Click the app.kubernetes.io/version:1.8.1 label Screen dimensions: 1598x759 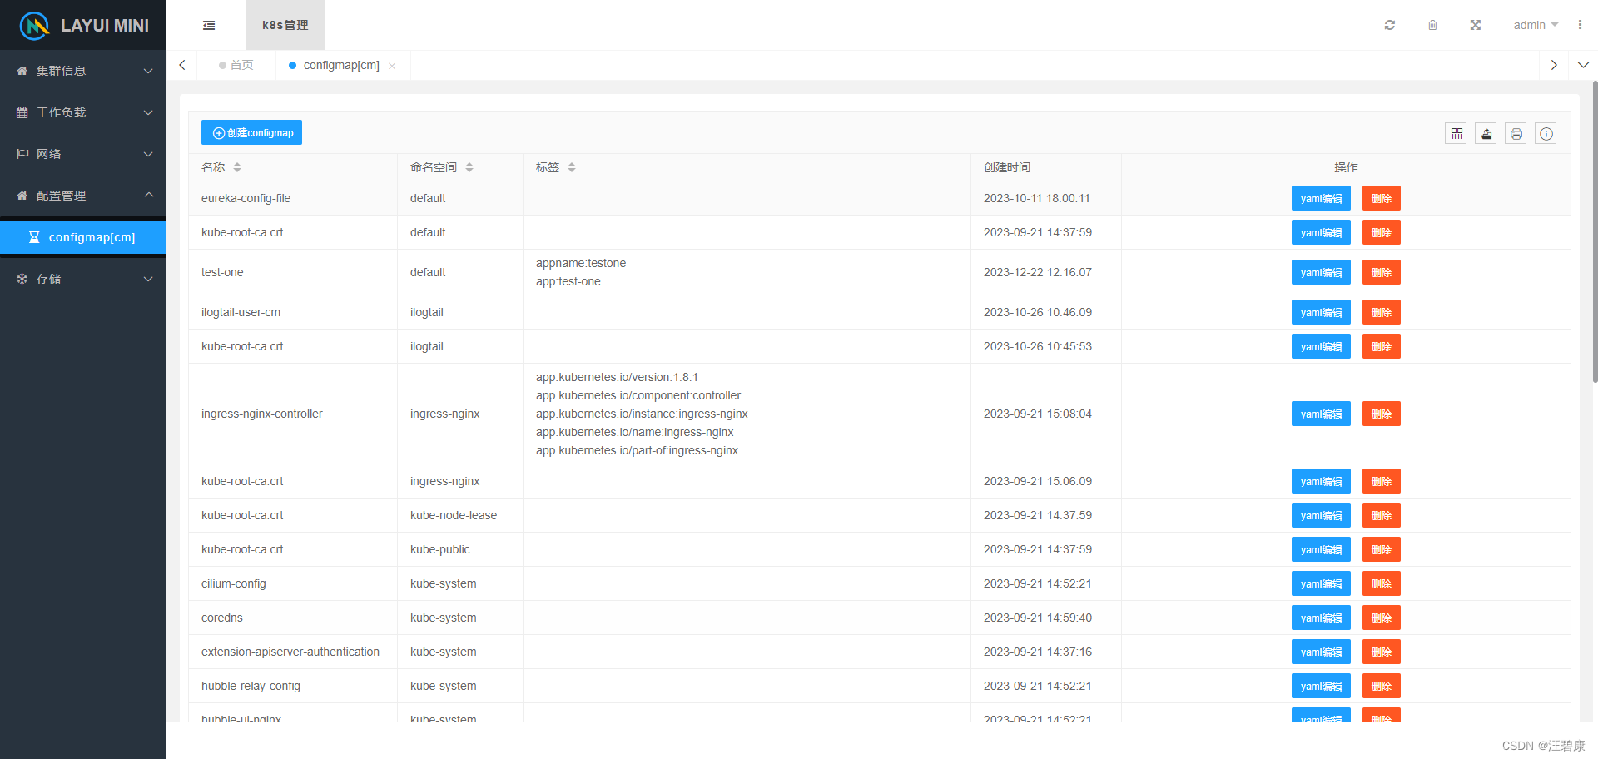point(617,377)
